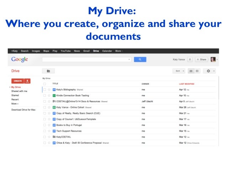Click the blue search magnifier button
Screen dimensions: 227x170
tap(140, 59)
